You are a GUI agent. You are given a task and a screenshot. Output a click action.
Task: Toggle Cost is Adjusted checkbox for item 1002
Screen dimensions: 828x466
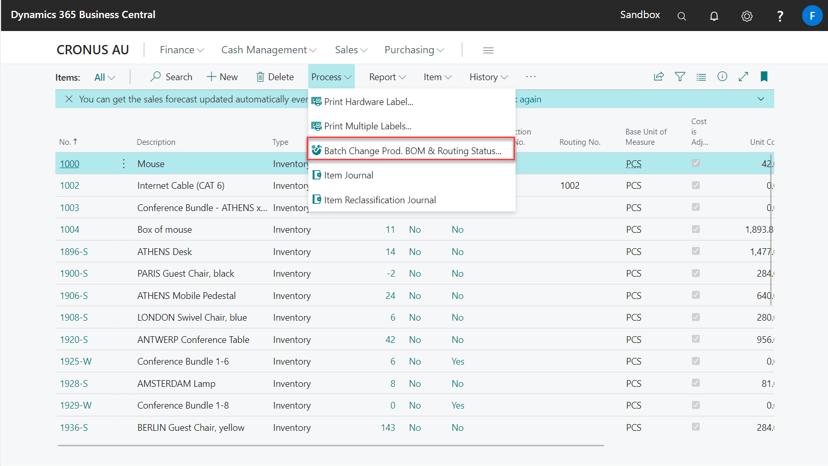[x=696, y=185]
